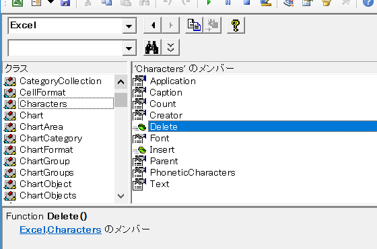377x249 pixels.
Task: Click the Copy to Clipboard icon
Action: (194, 26)
